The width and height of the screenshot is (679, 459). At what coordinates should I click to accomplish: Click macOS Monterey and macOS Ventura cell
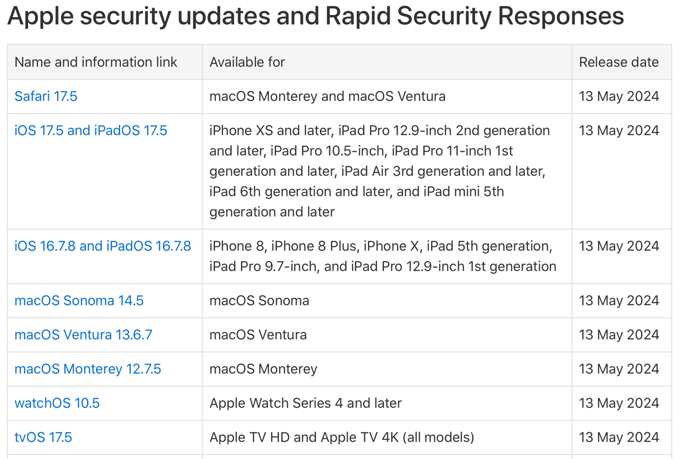[x=327, y=96]
